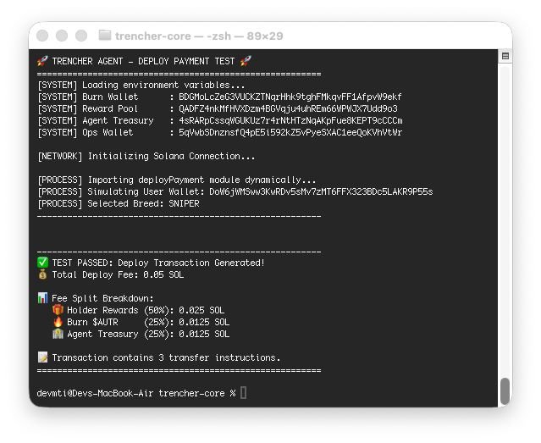Click the Agent Treasury address 4sRARpCssqWGUKUz...
This screenshot has height=443, width=541.
(290, 120)
